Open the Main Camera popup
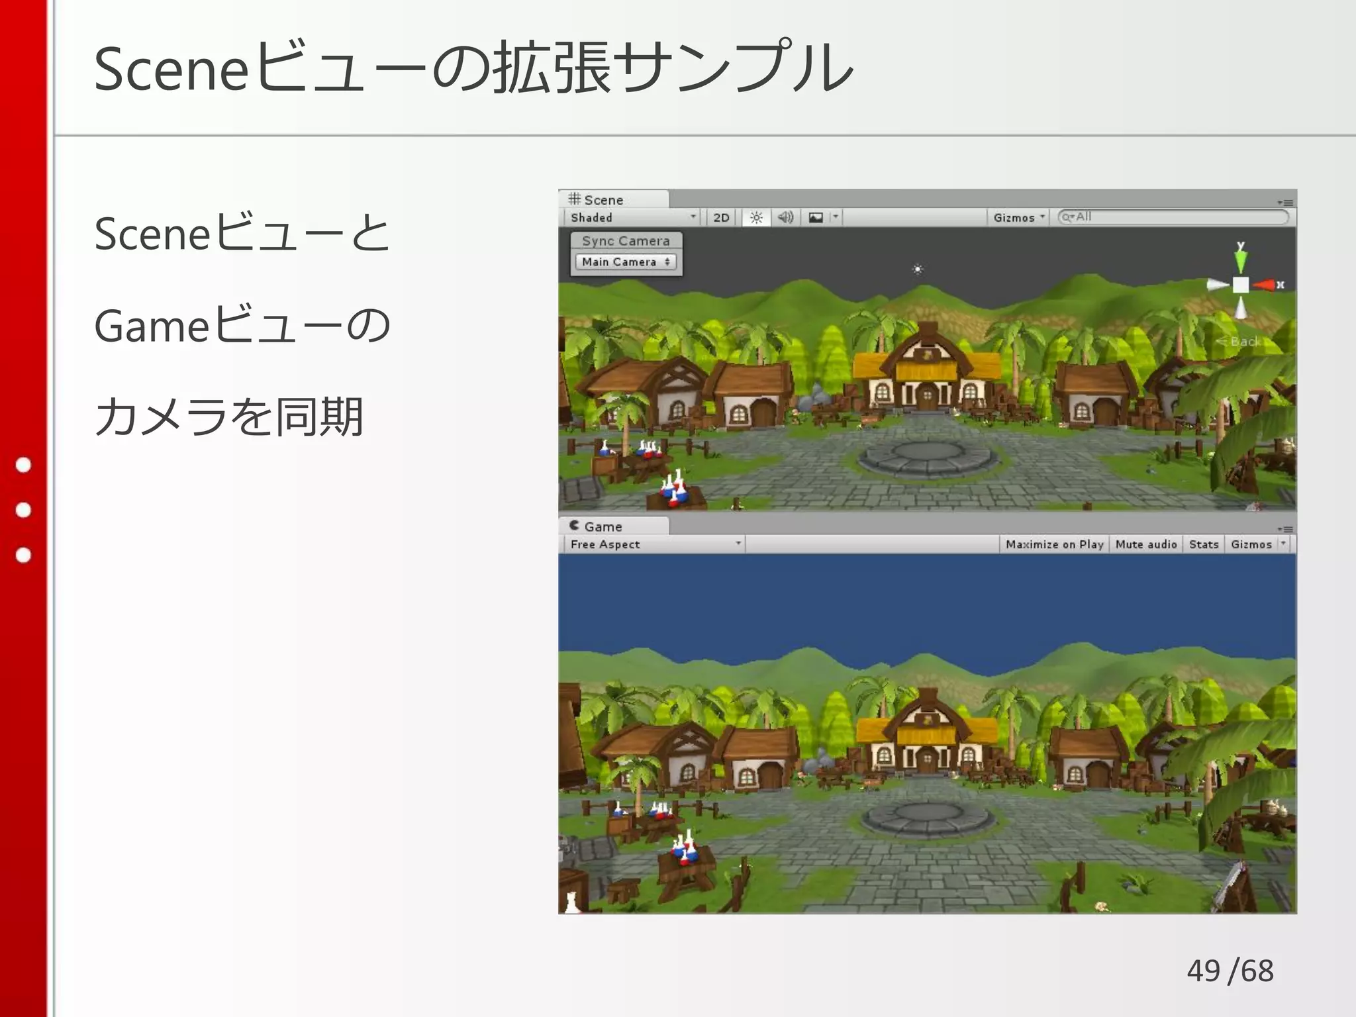The image size is (1356, 1017). click(x=626, y=262)
